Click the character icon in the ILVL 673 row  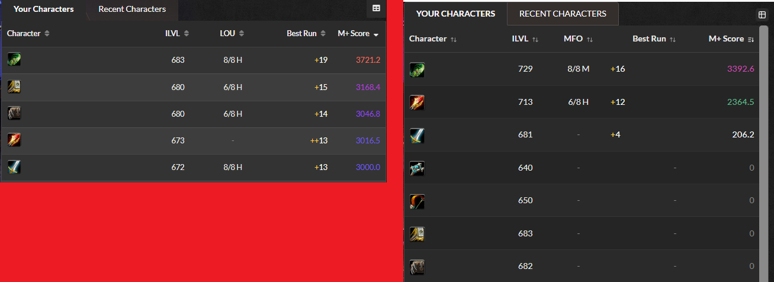coord(14,140)
